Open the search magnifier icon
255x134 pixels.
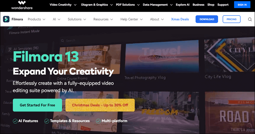[250, 20]
